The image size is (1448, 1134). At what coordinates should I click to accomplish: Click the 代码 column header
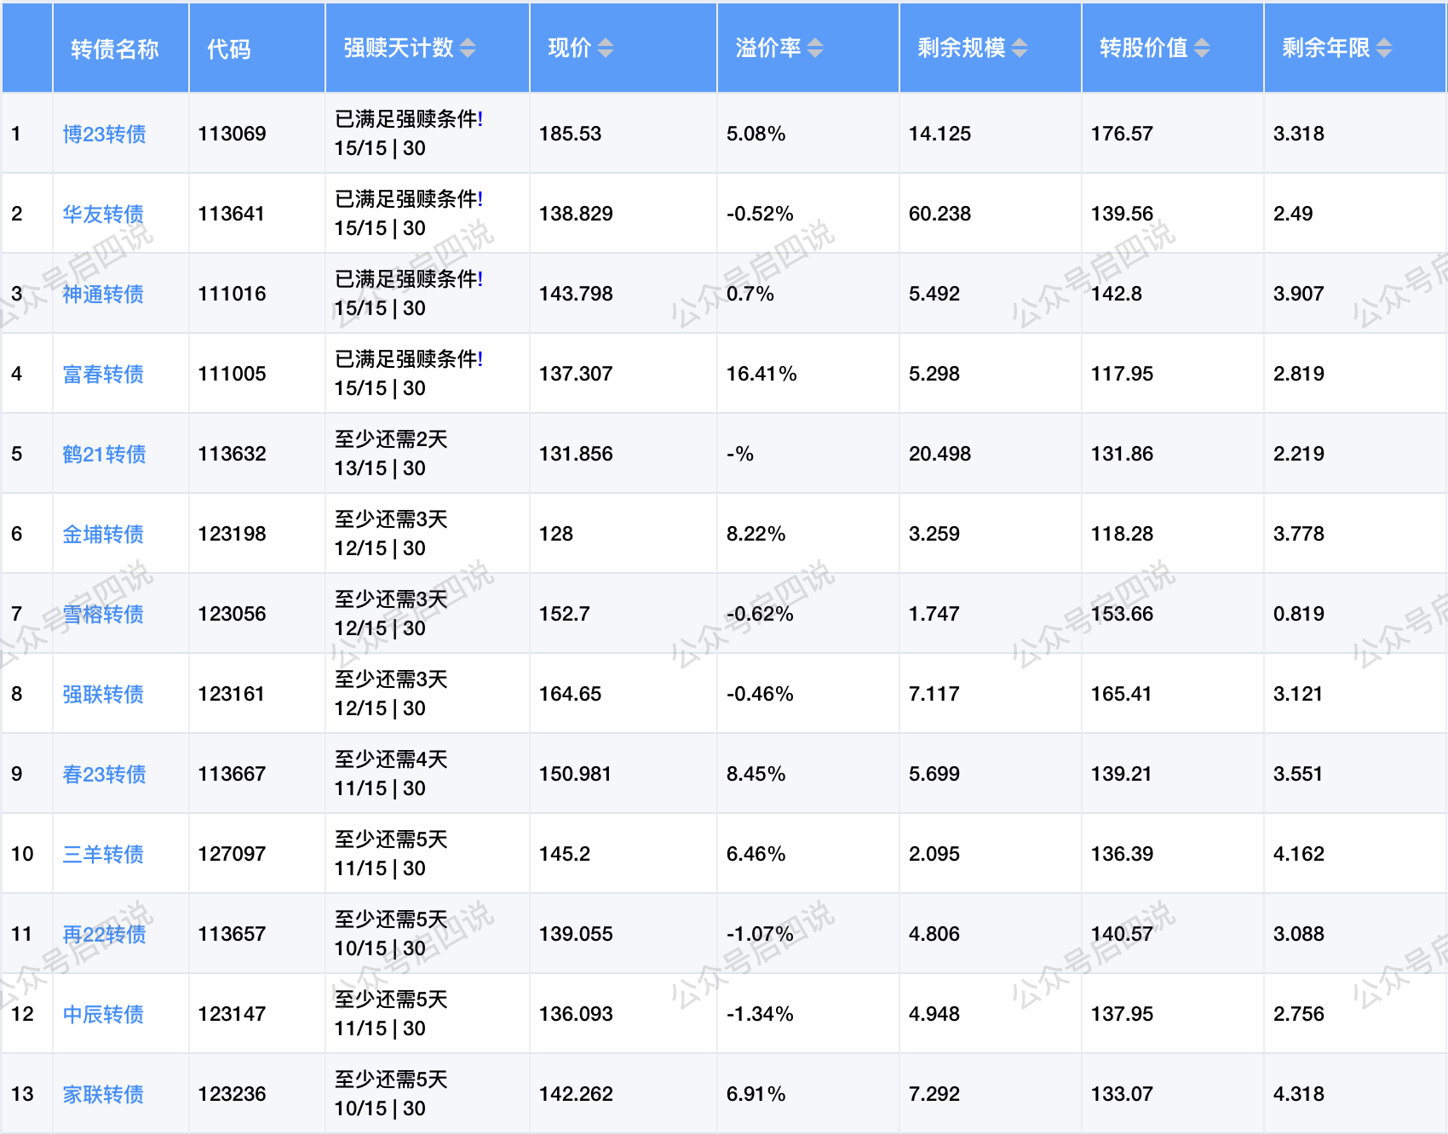pos(229,49)
